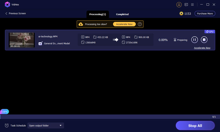Click the help question mark icon
Image resolution: width=220 pixels, height=132 pixels.
[x=140, y=24]
